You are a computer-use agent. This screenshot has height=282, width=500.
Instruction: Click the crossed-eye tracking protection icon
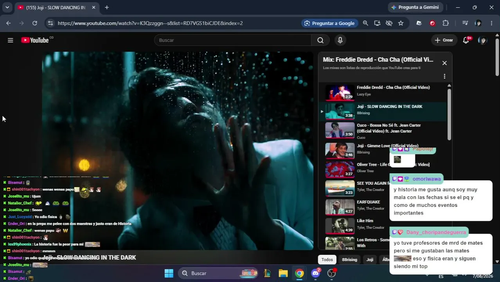[389, 23]
